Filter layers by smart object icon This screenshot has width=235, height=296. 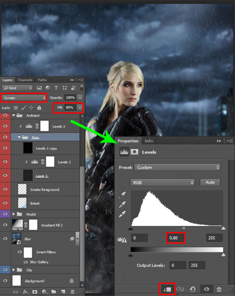tap(73, 88)
